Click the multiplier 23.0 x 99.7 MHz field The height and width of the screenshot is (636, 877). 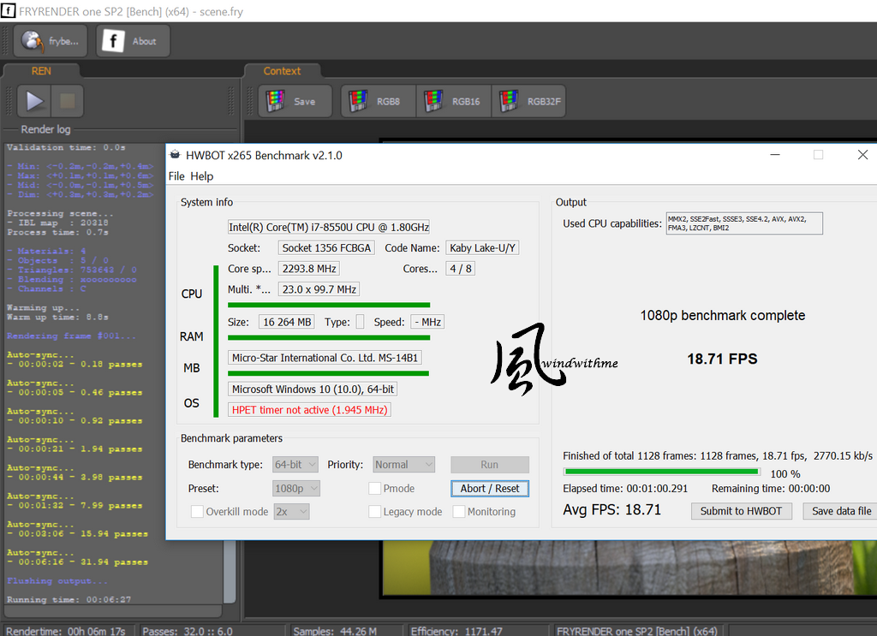[x=319, y=289]
